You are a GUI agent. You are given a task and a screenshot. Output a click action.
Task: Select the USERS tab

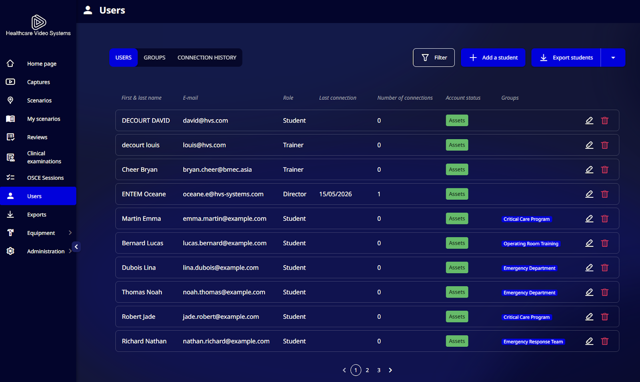pyautogui.click(x=124, y=58)
